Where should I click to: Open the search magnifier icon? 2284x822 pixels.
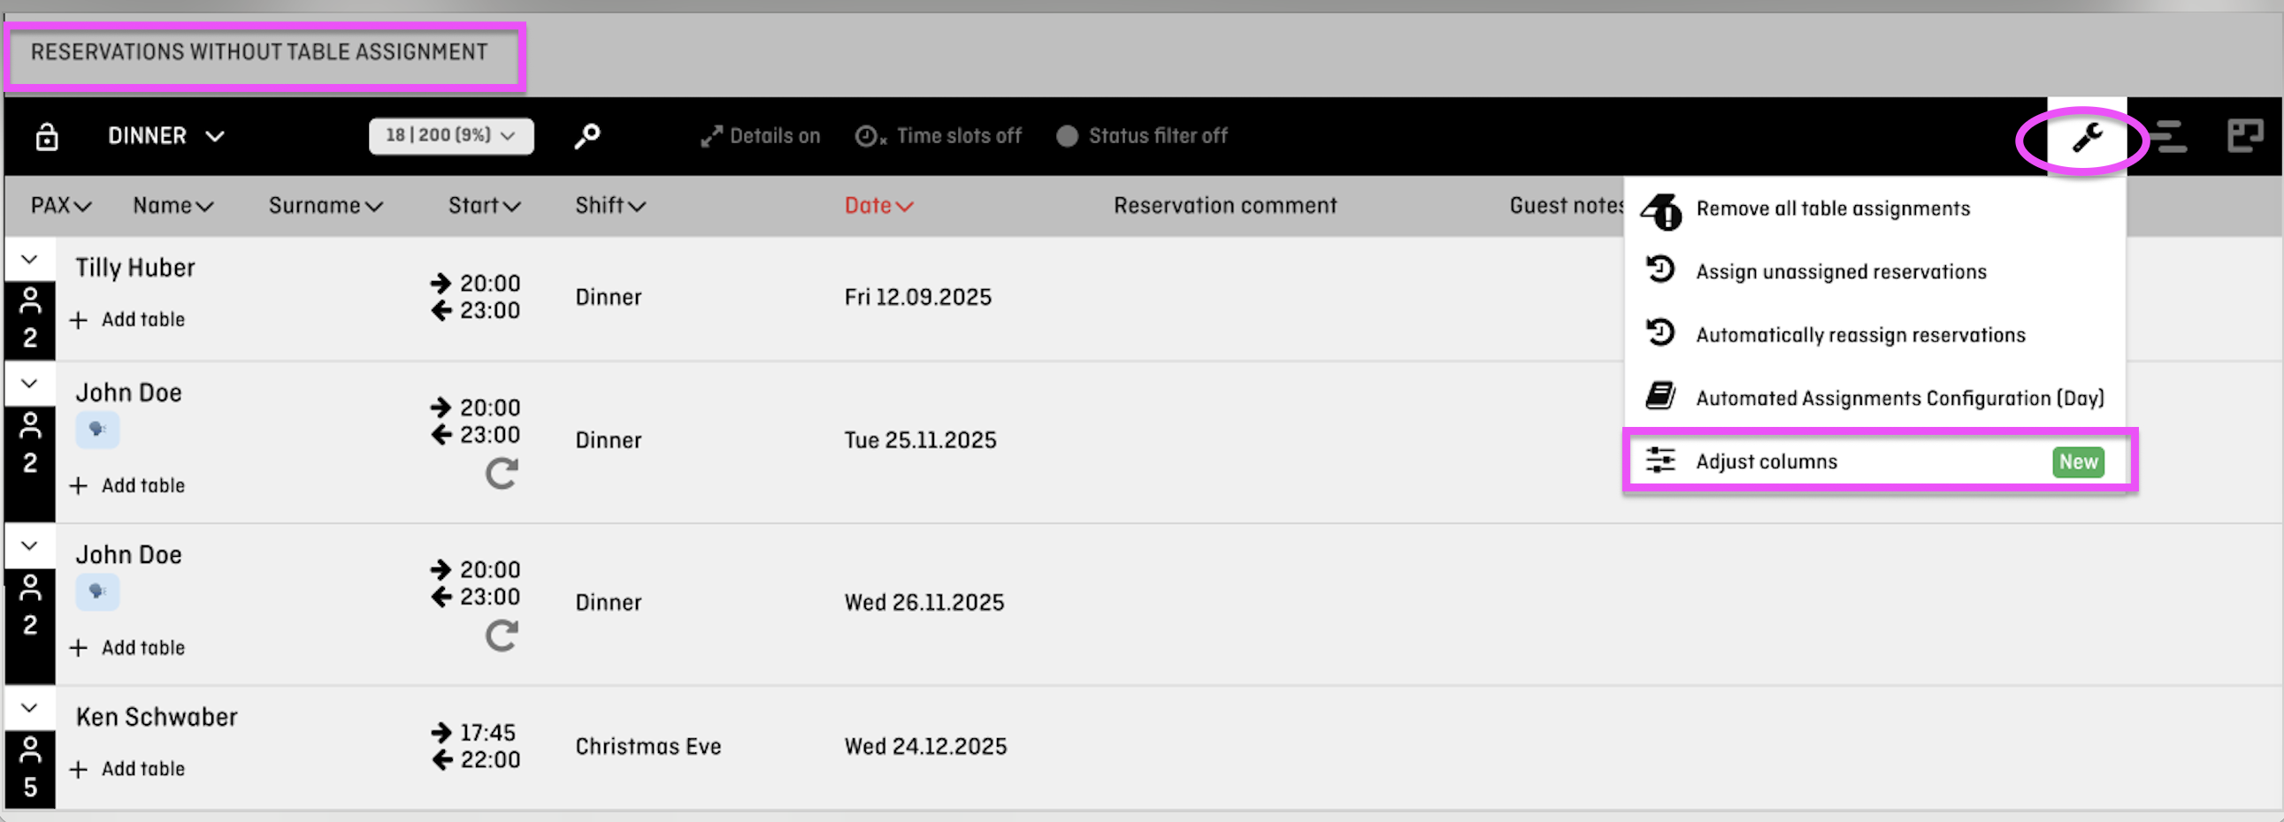[587, 136]
